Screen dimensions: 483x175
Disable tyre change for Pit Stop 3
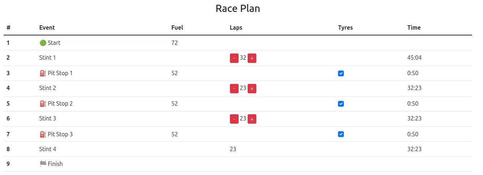coord(341,134)
